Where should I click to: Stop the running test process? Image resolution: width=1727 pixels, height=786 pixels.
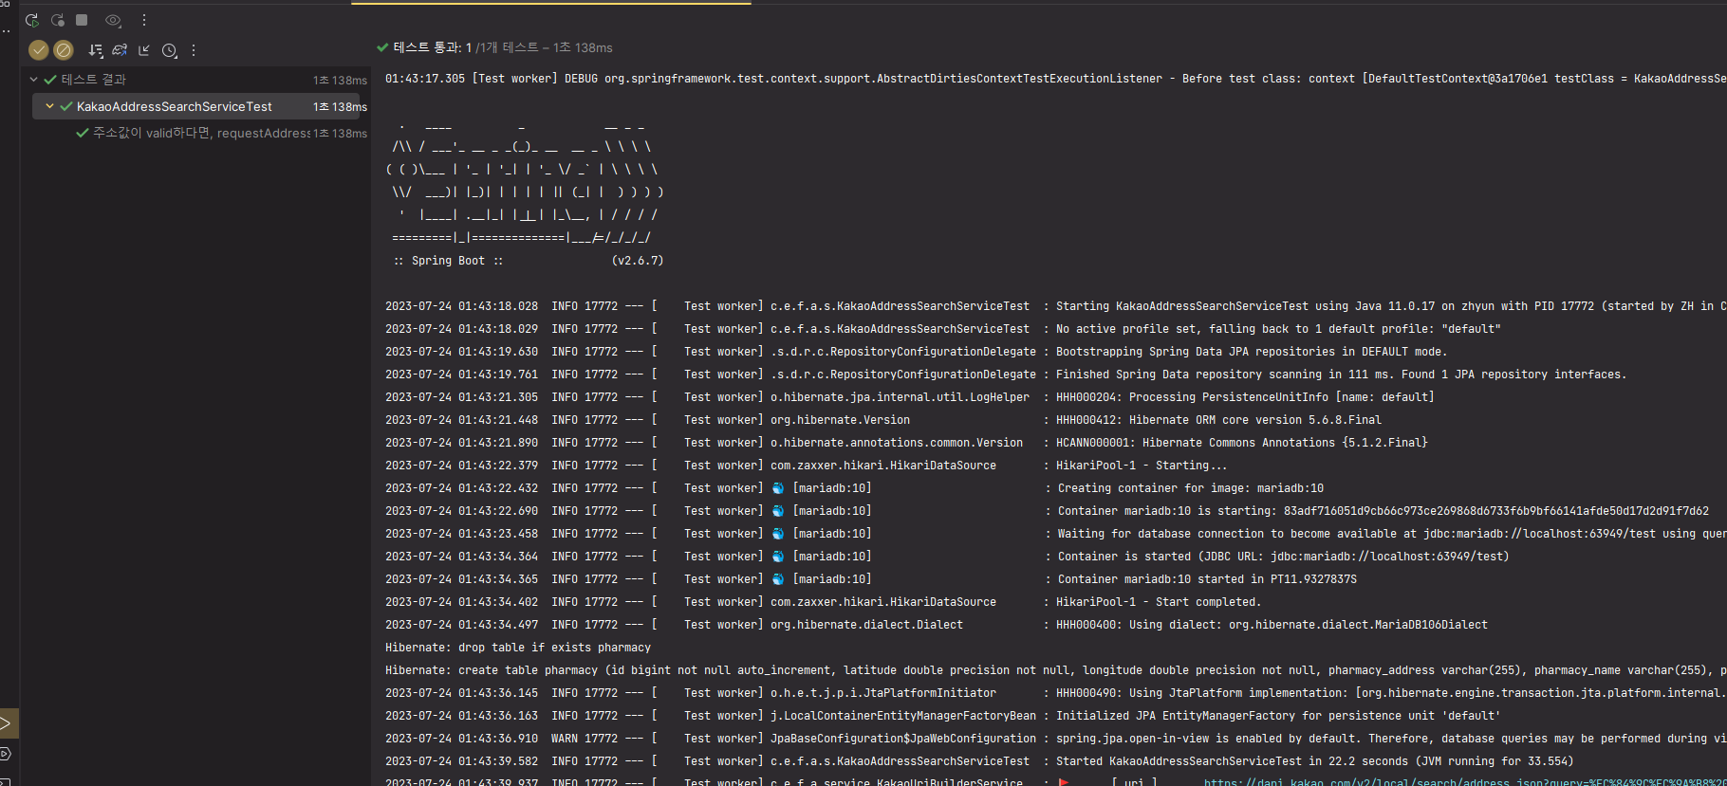(x=82, y=20)
